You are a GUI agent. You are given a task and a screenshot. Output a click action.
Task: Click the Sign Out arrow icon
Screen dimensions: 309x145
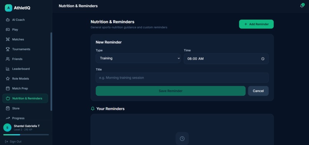point(7,142)
